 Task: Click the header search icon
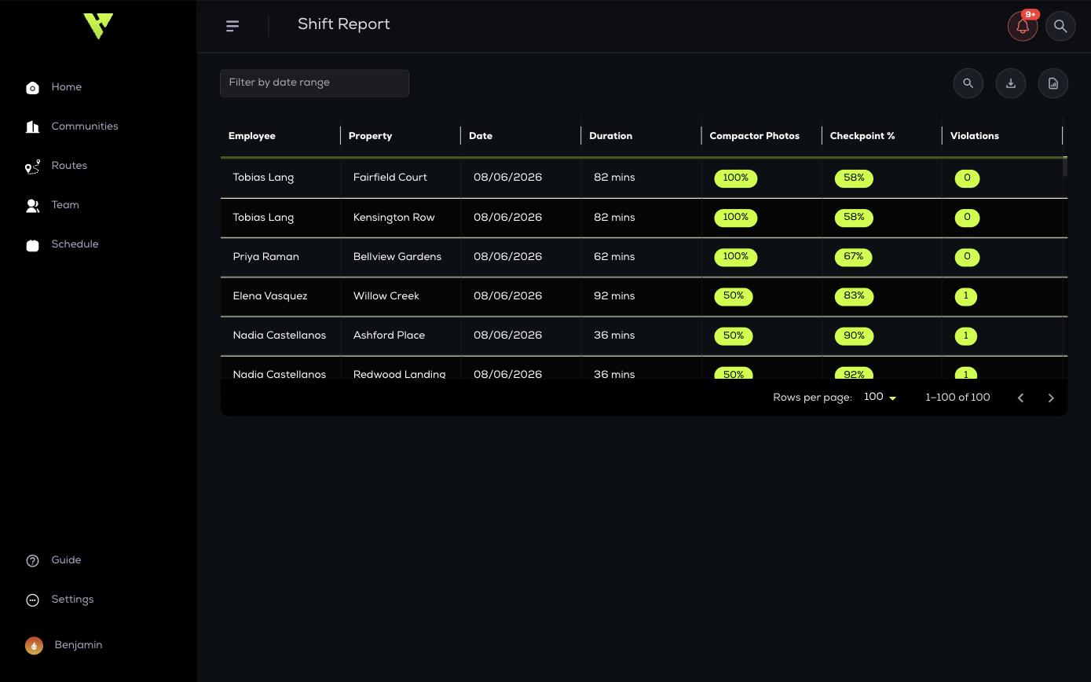tap(1060, 26)
